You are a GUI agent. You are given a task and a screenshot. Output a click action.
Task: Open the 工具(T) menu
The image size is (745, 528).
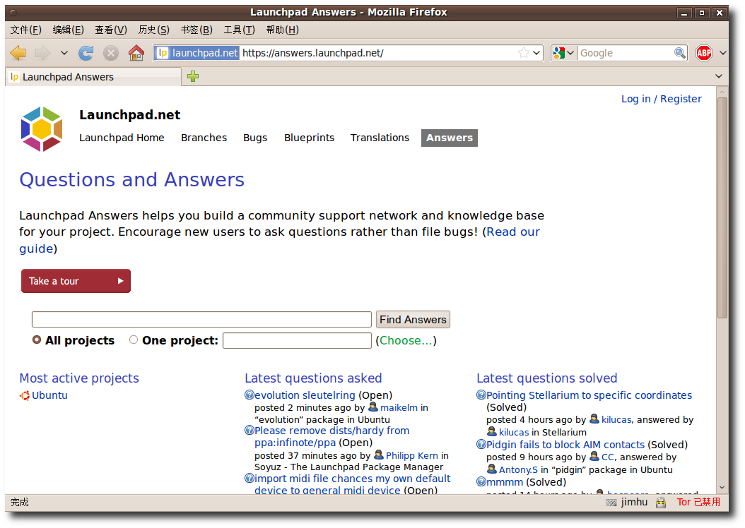(x=239, y=30)
